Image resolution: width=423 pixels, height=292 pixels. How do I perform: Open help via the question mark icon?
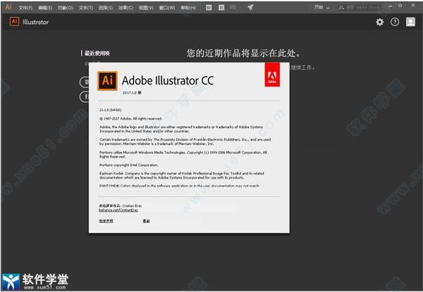coord(395,22)
